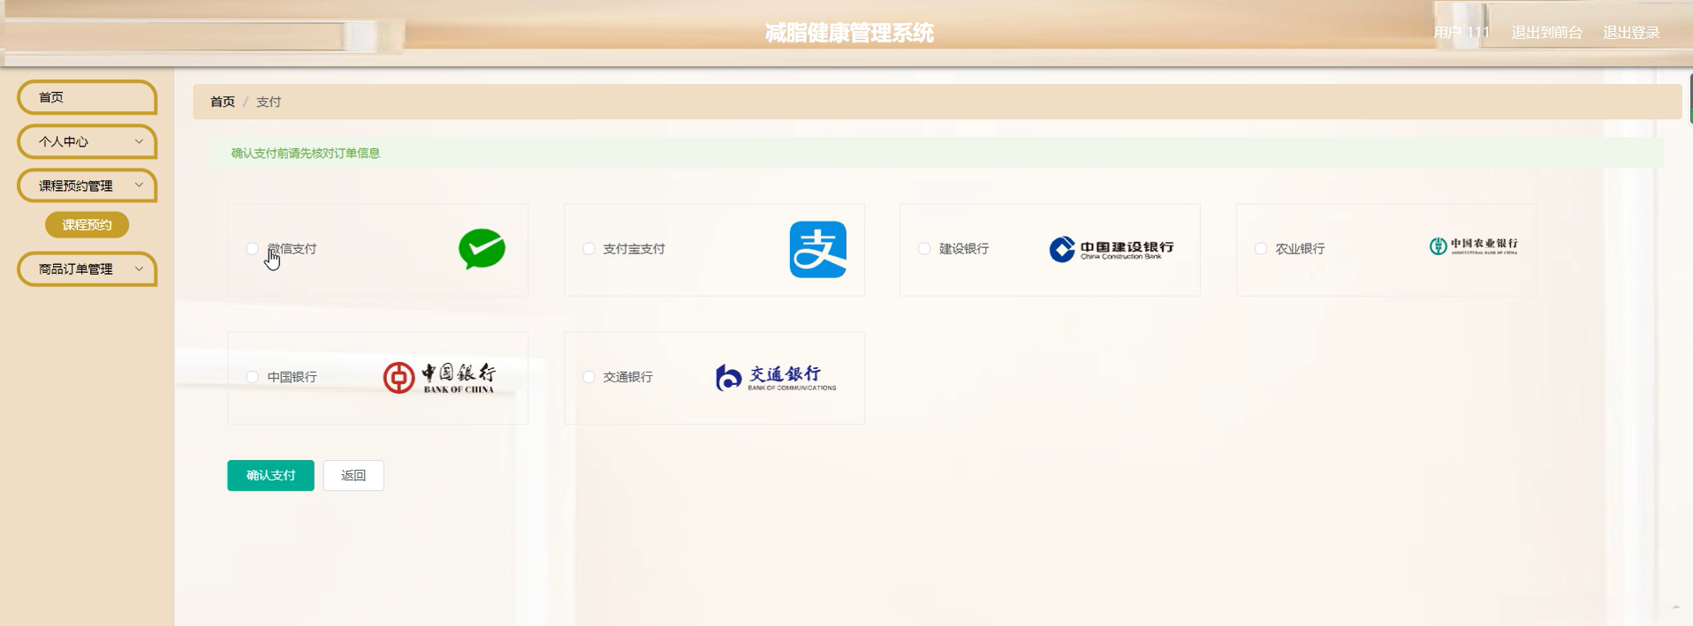Select the 中国银行 radio button
Screen dimensions: 1693x626
[253, 377]
